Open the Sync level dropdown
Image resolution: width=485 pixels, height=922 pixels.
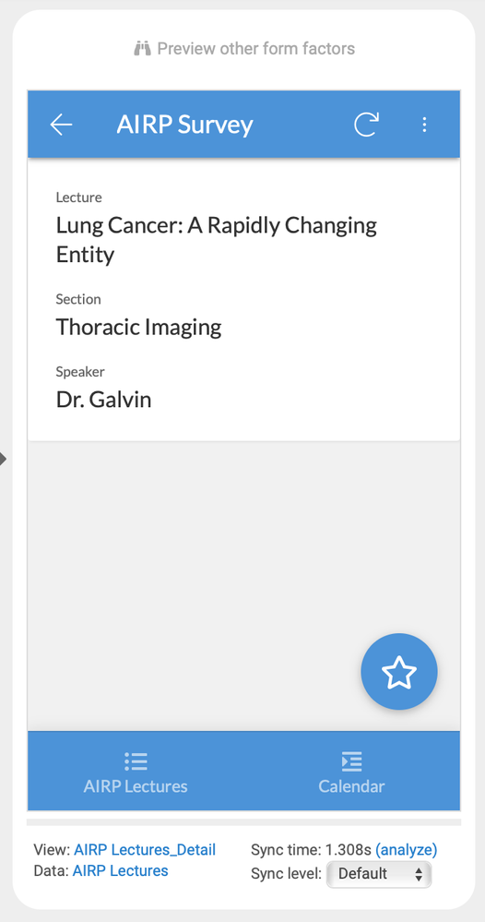point(379,874)
